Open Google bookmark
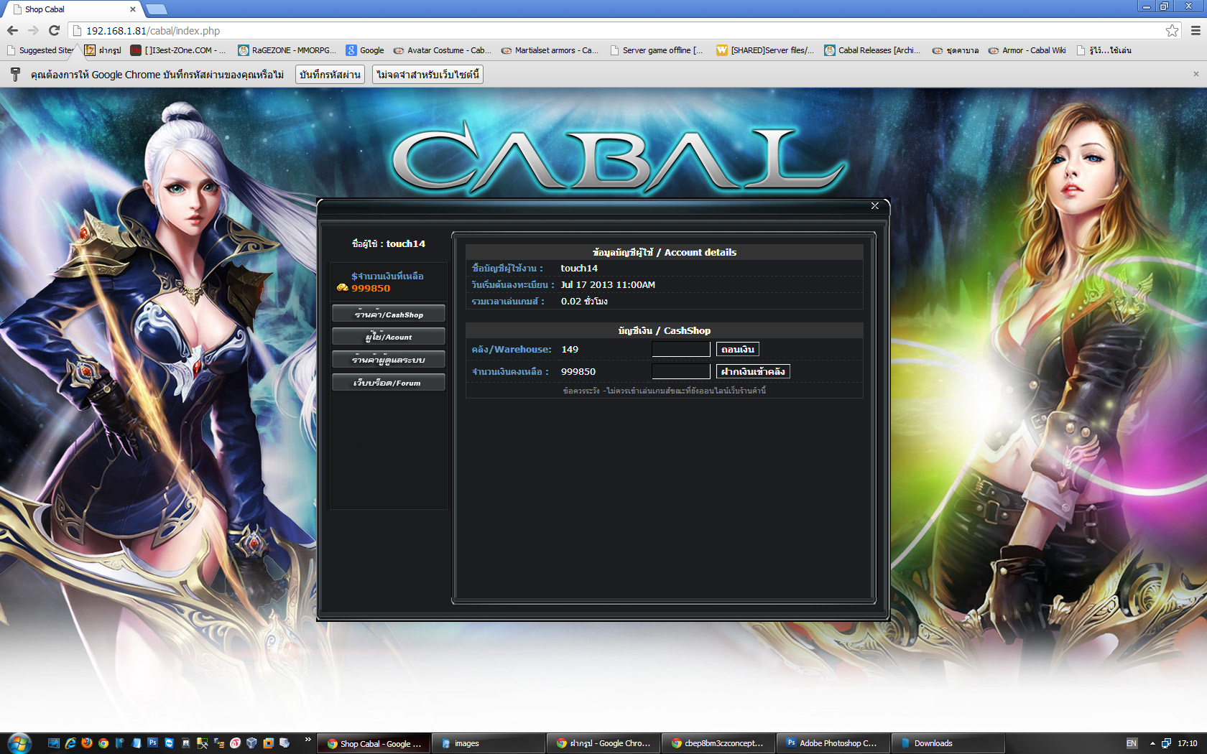Screen dimensions: 1207x754 (365, 50)
